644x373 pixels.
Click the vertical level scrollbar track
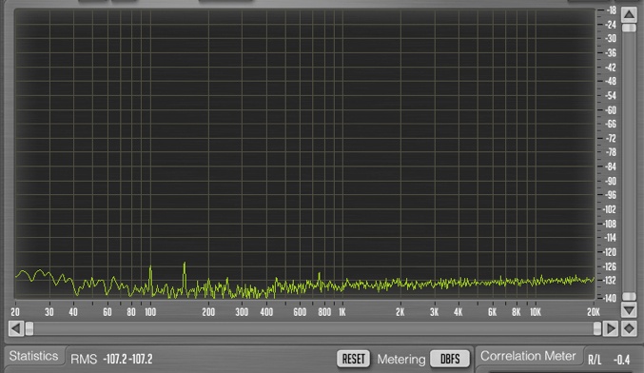tap(629, 163)
